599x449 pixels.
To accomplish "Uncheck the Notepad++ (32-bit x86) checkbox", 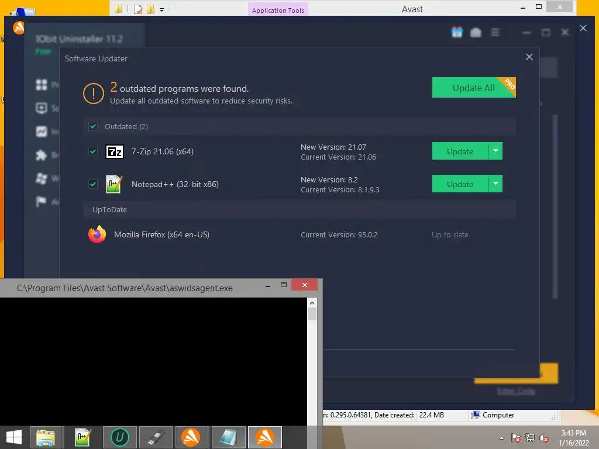I will [93, 184].
